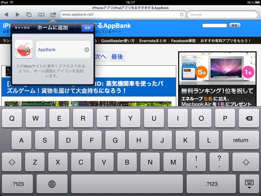Tap the R key

point(83,118)
